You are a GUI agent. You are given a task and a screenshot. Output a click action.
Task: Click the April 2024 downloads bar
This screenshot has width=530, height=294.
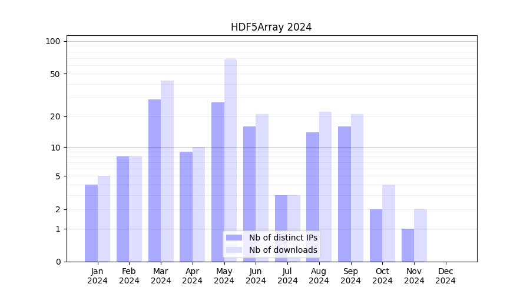[198, 204]
